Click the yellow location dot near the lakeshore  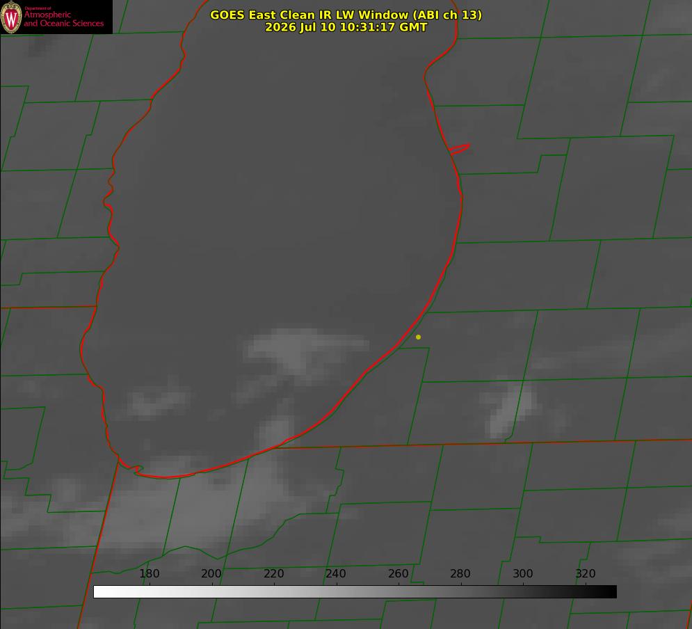(418, 337)
